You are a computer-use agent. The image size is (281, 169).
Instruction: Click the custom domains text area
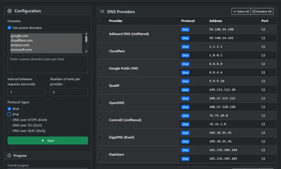pyautogui.click(x=48, y=64)
